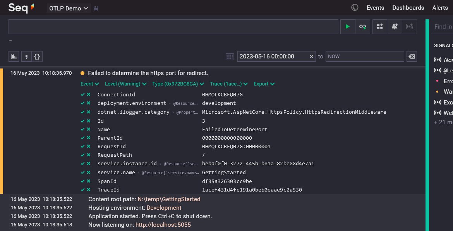Open the http://localhost:5055 link
The image size is (453, 231).
(x=163, y=224)
